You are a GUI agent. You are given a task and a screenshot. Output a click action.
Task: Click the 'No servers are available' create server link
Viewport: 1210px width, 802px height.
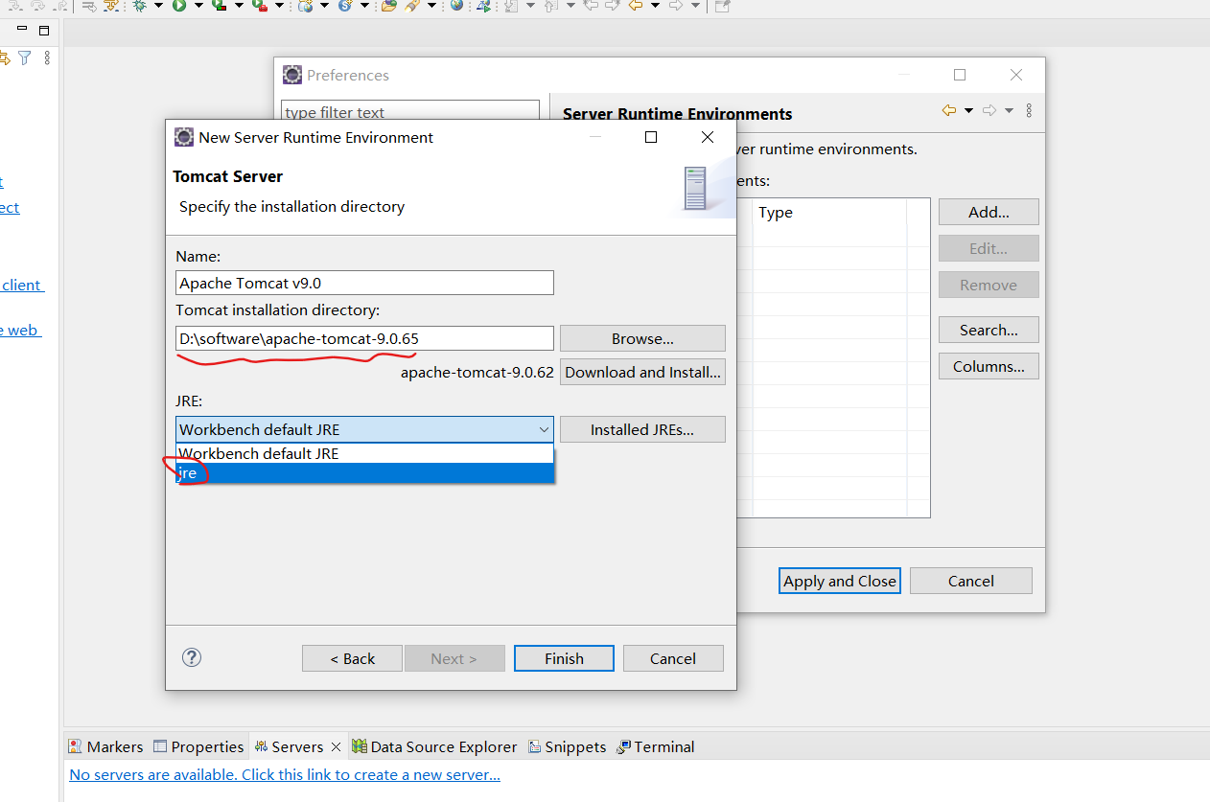[x=285, y=774]
